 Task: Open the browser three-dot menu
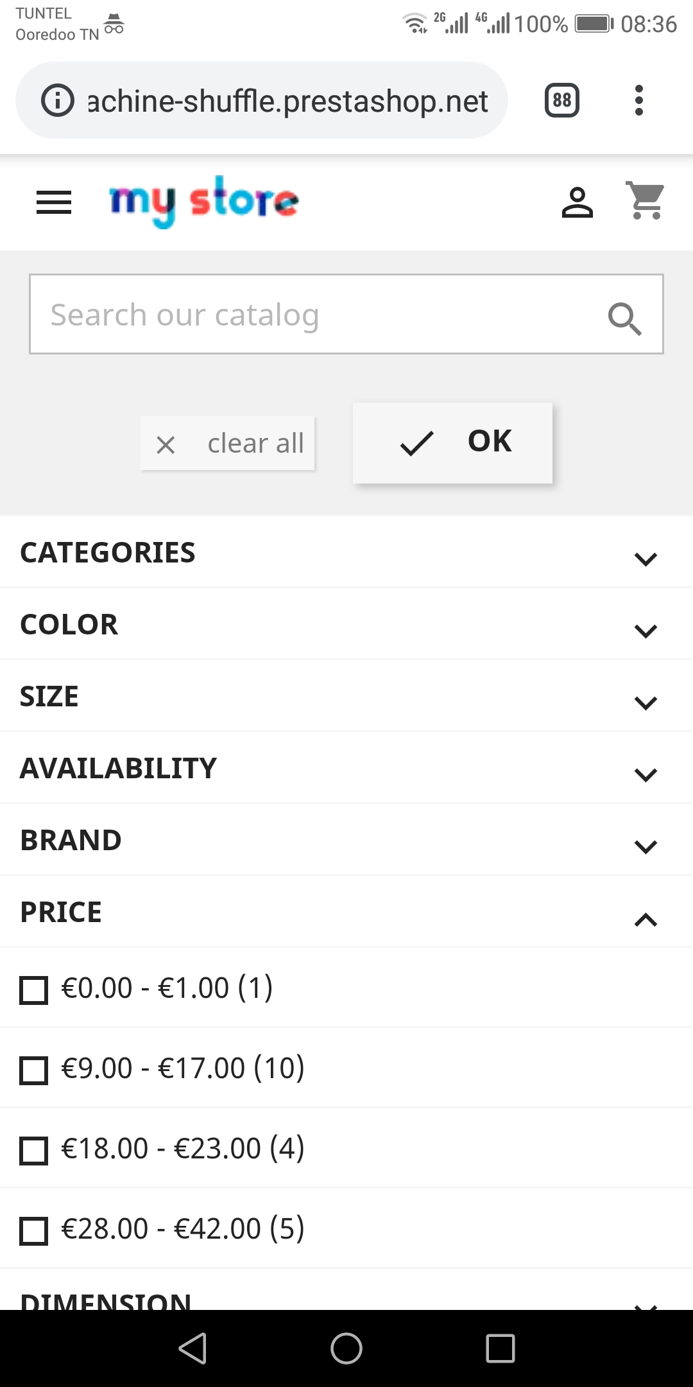[638, 101]
